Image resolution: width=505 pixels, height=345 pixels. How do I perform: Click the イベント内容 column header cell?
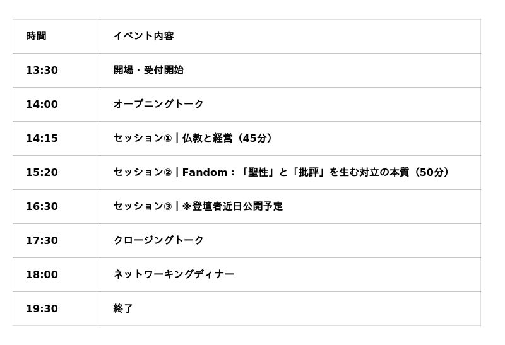tap(143, 36)
